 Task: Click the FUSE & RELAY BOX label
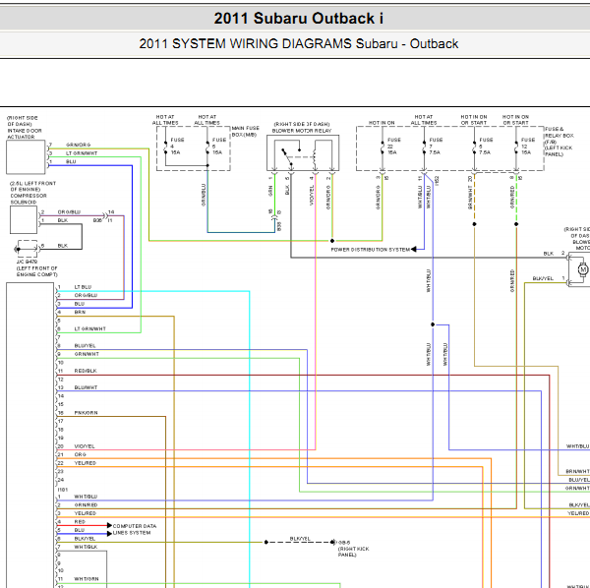click(559, 142)
